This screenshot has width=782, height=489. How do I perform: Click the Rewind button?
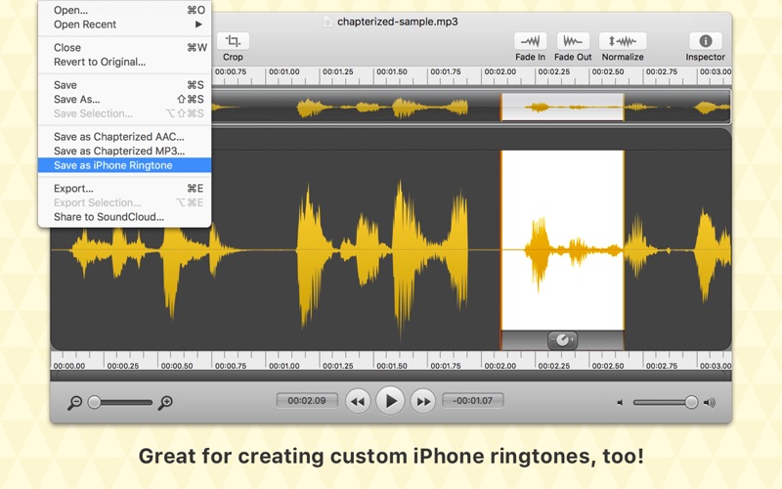pyautogui.click(x=359, y=401)
